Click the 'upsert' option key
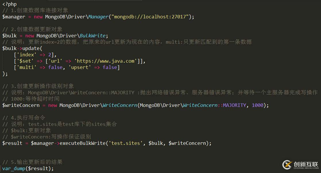Viewport: 321px width, 173px height. click(x=80, y=68)
